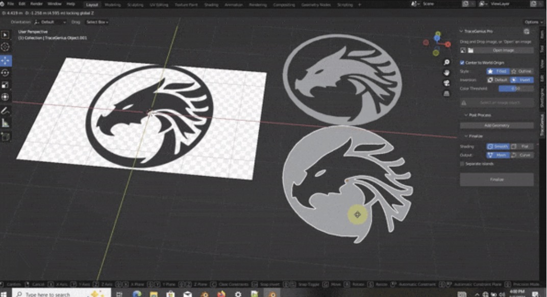Click the folder icon beside Open Image
Screen dimensions: 547x297
click(470, 50)
